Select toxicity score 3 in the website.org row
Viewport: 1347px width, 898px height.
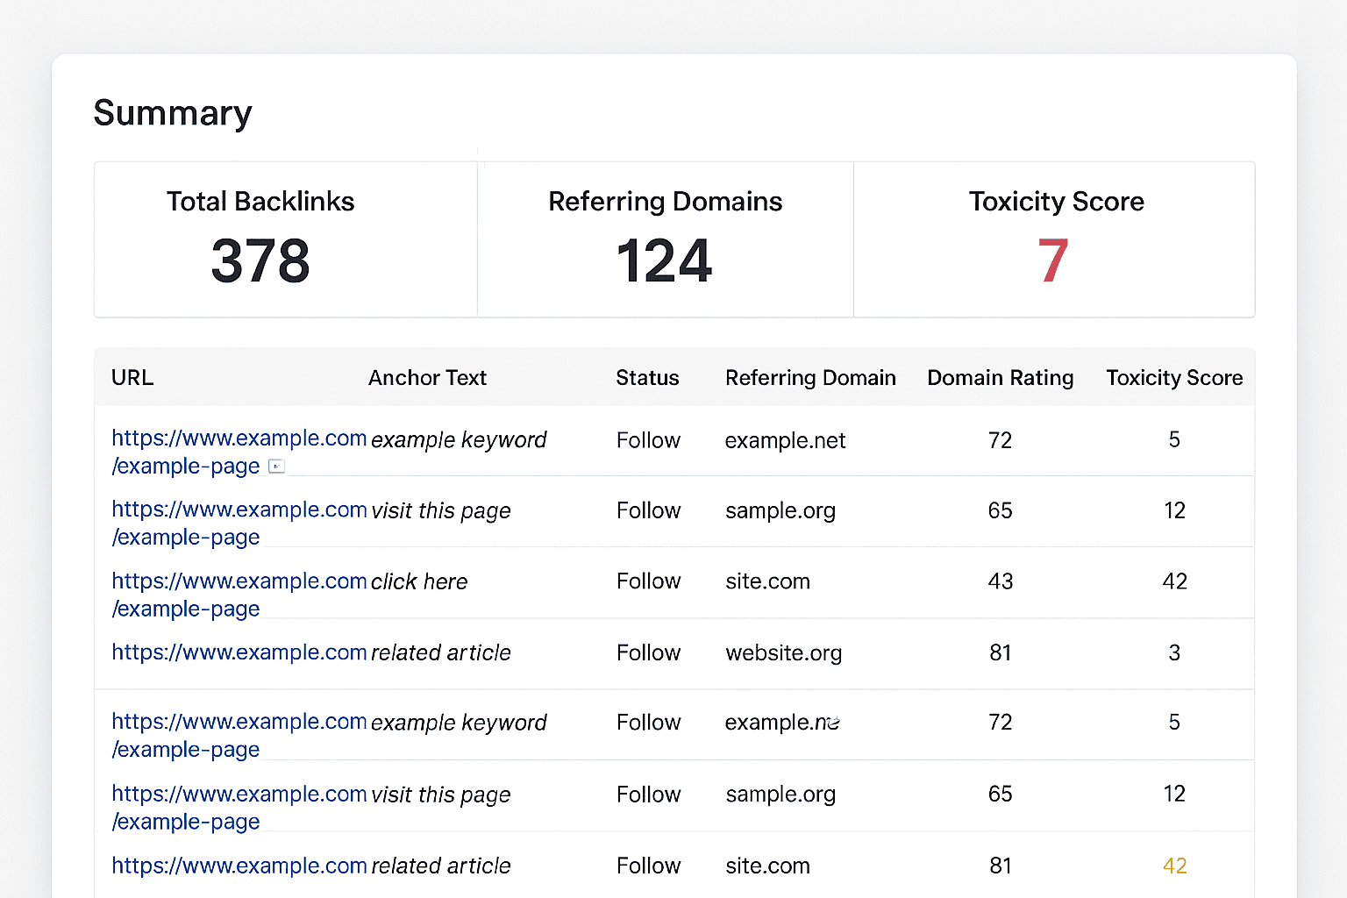click(x=1174, y=652)
